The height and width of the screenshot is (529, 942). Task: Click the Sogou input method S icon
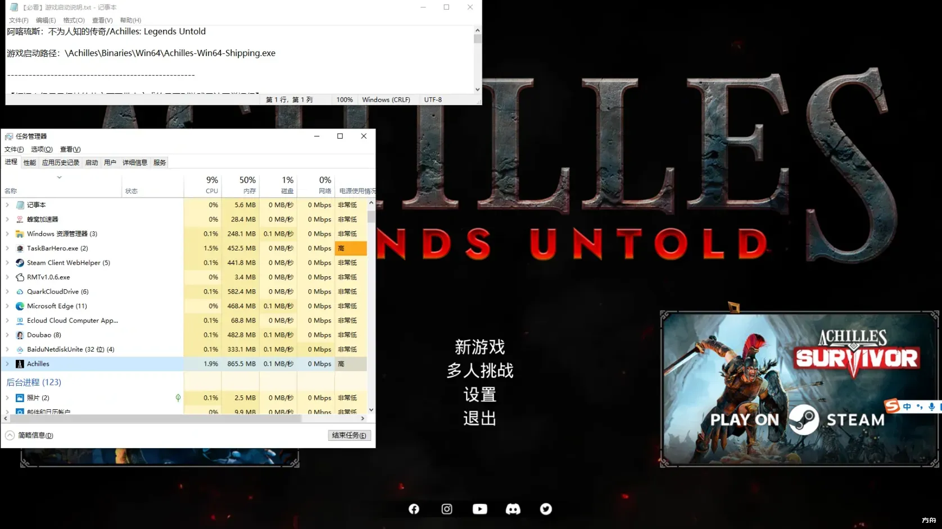coord(892,406)
